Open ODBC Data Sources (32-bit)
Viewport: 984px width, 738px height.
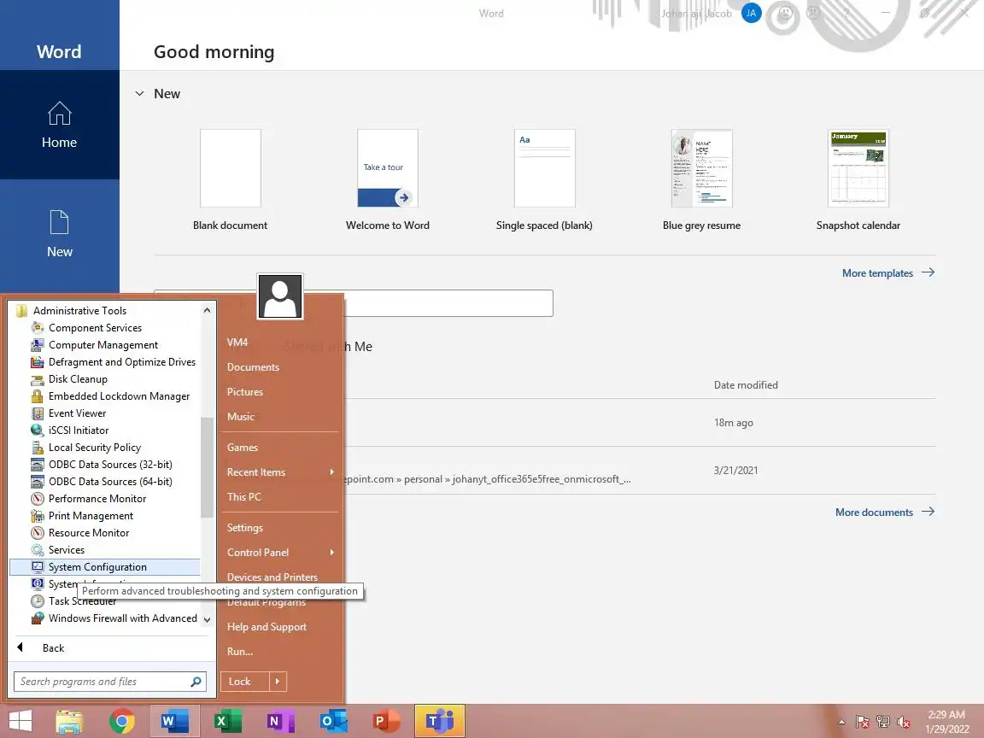[x=110, y=464]
